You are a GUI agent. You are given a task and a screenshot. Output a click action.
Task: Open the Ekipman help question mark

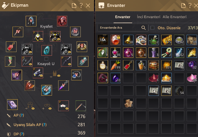tap(81, 5)
